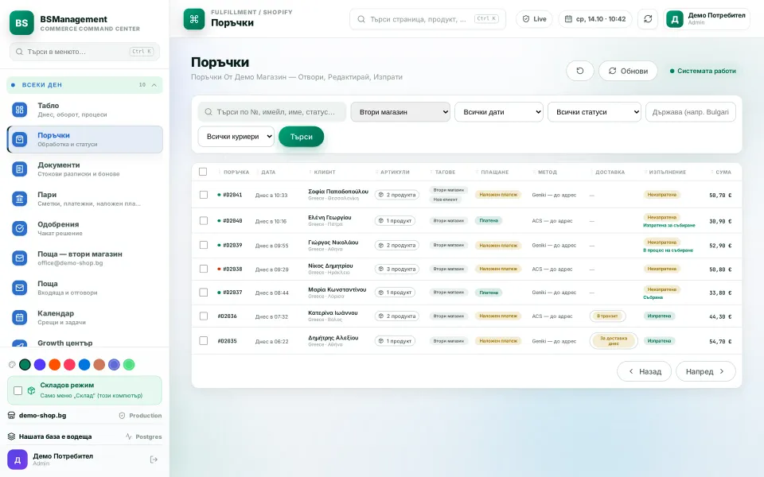Check the box for order #D2037

click(204, 292)
